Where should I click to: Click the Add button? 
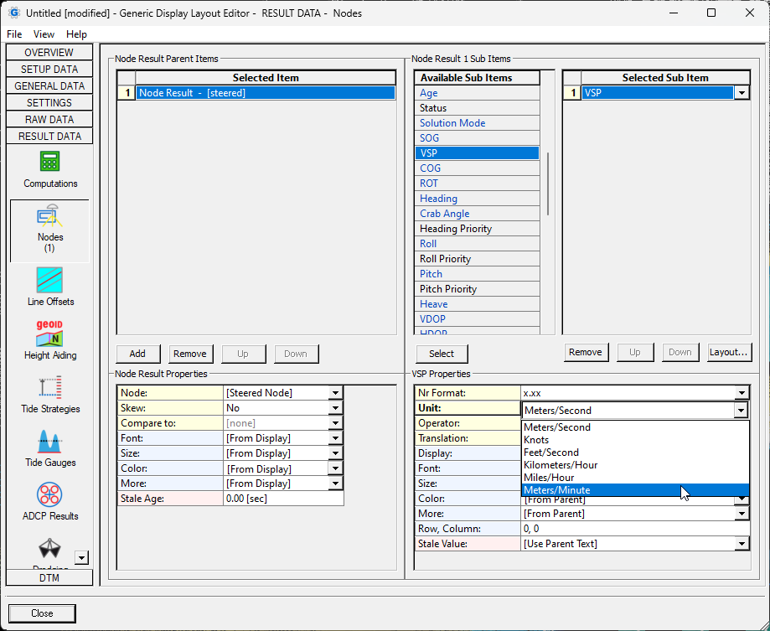(137, 354)
